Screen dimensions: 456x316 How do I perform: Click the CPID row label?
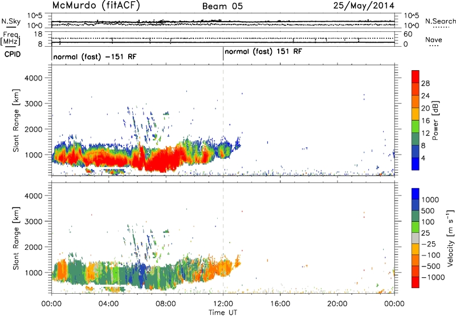[x=13, y=54]
